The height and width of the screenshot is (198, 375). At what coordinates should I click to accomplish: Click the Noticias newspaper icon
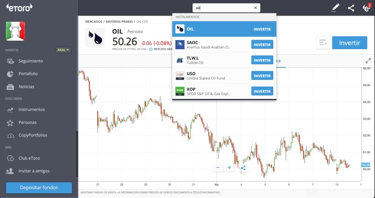click(x=10, y=87)
